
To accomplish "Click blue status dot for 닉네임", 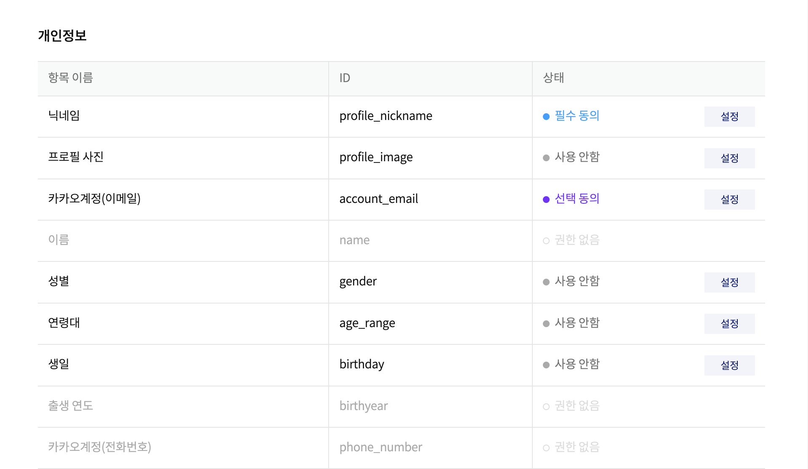I will [546, 117].
